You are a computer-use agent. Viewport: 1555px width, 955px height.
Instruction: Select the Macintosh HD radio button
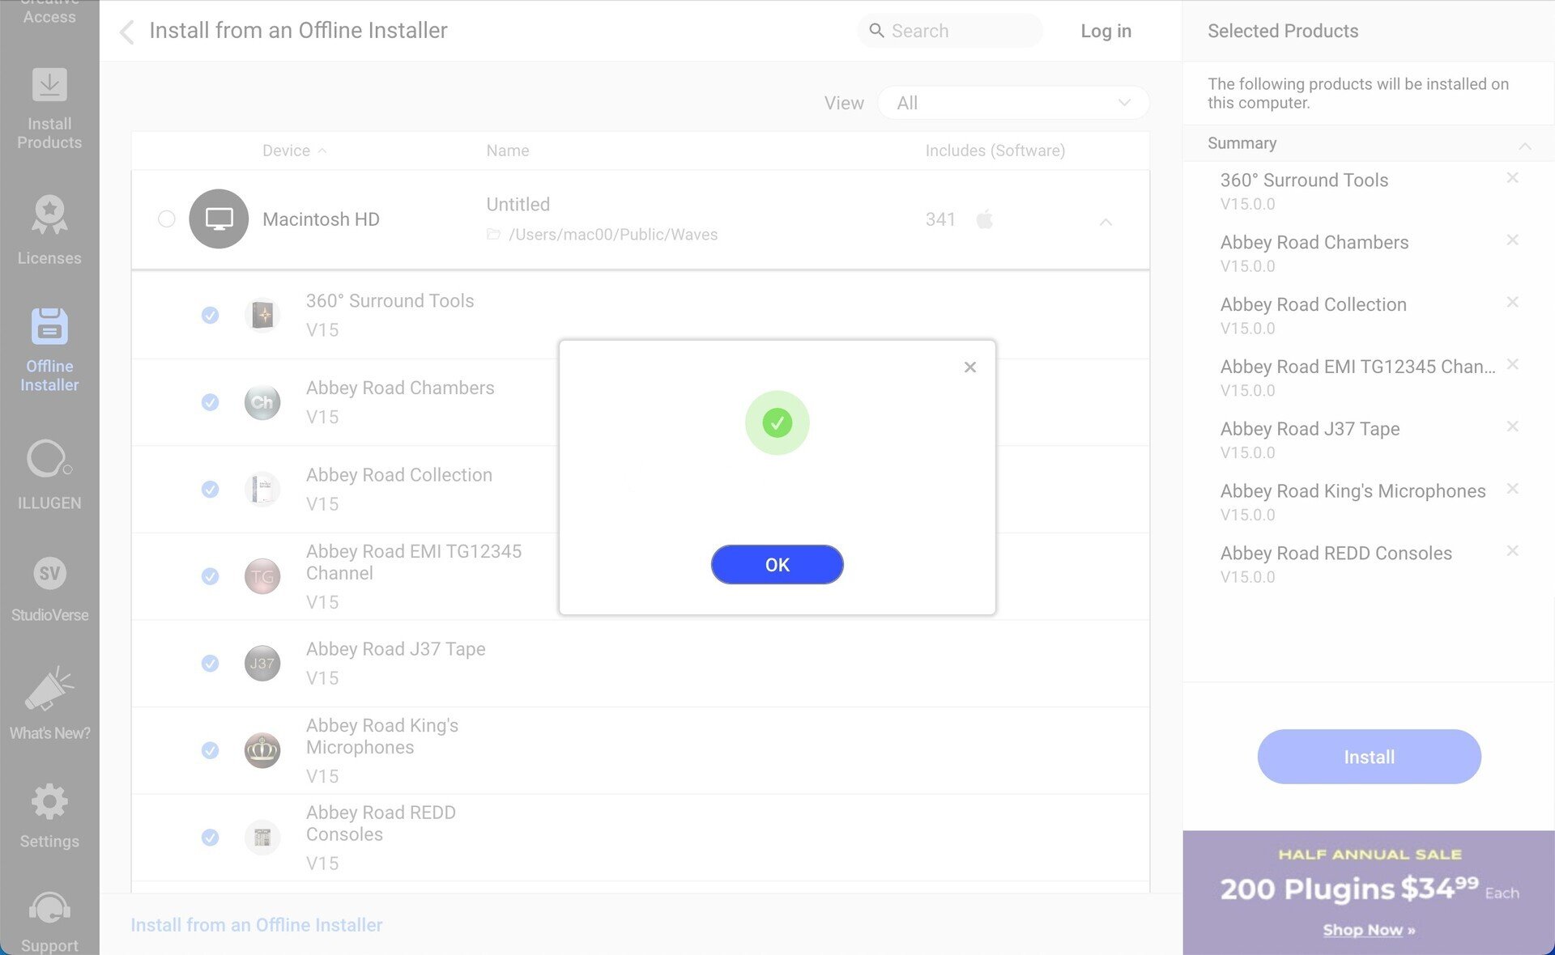(x=166, y=219)
